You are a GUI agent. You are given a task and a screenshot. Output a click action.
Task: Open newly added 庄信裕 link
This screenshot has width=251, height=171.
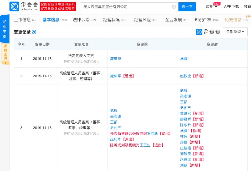pos(186,148)
